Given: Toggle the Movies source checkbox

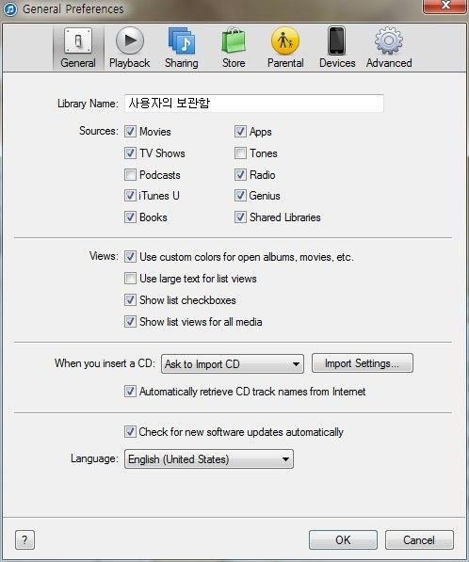Looking at the screenshot, I should tap(130, 132).
